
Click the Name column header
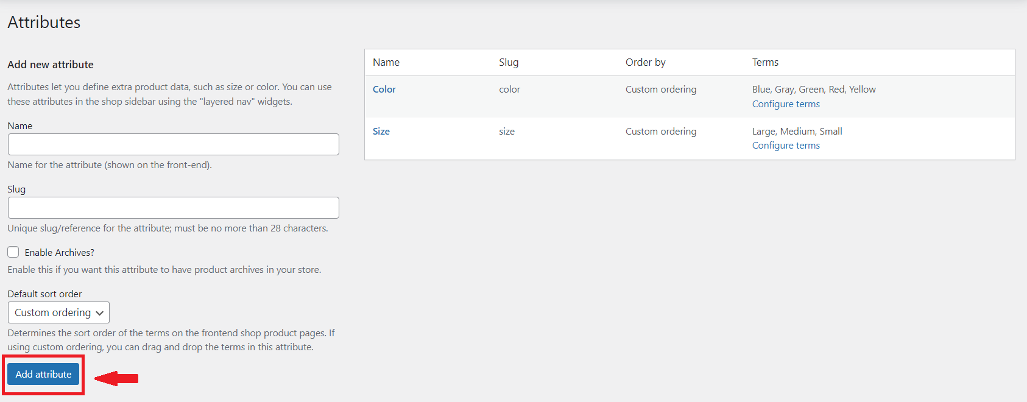click(386, 62)
